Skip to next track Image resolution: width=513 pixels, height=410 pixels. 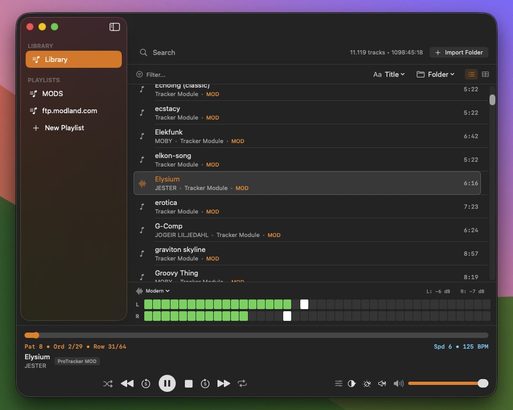point(224,383)
